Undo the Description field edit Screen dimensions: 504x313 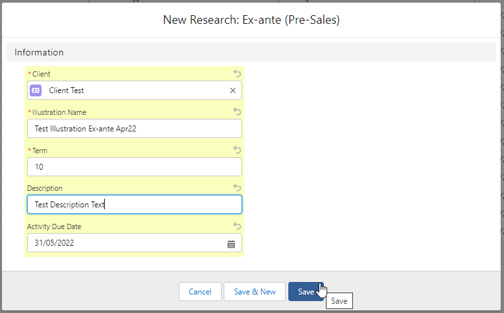[237, 188]
